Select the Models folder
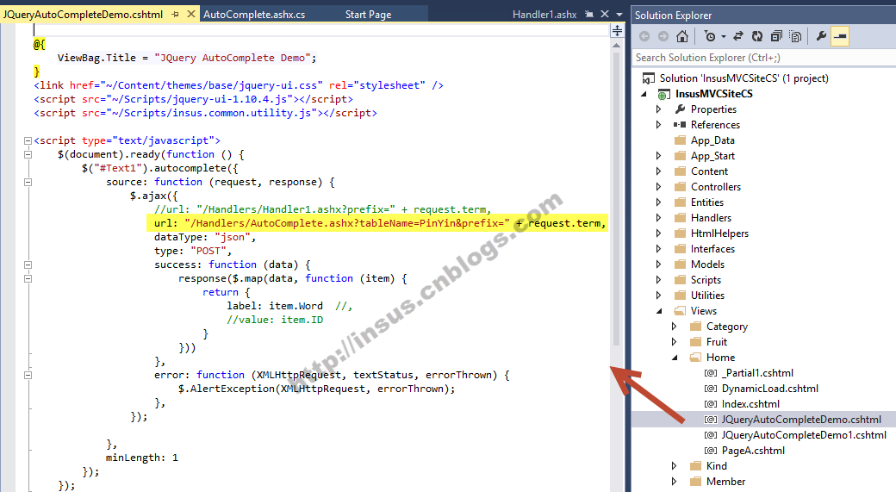 pos(707,264)
